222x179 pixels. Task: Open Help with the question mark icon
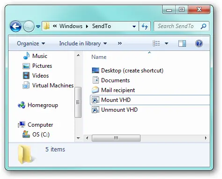coord(199,43)
